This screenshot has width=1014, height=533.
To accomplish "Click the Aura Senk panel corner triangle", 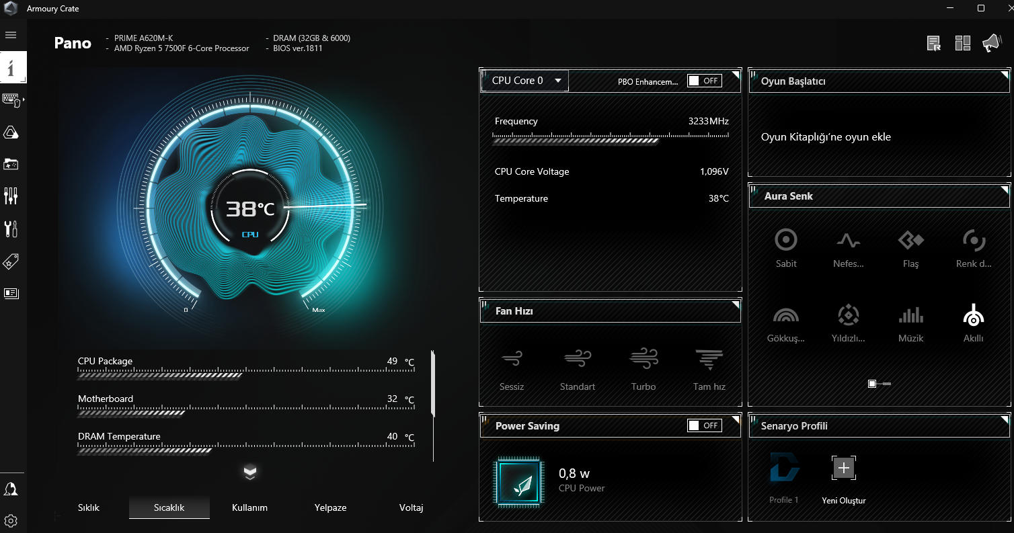I will click(1005, 188).
